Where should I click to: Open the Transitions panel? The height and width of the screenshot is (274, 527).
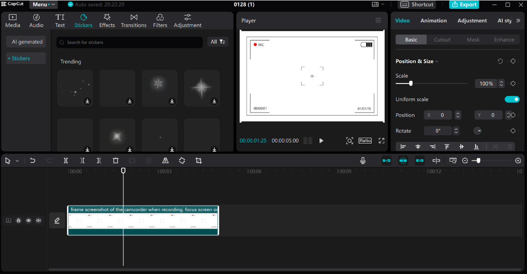pyautogui.click(x=134, y=21)
